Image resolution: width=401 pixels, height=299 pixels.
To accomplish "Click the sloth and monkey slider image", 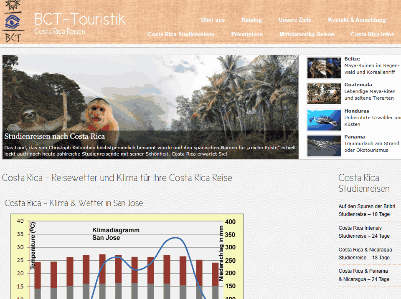I will pyautogui.click(x=150, y=107).
